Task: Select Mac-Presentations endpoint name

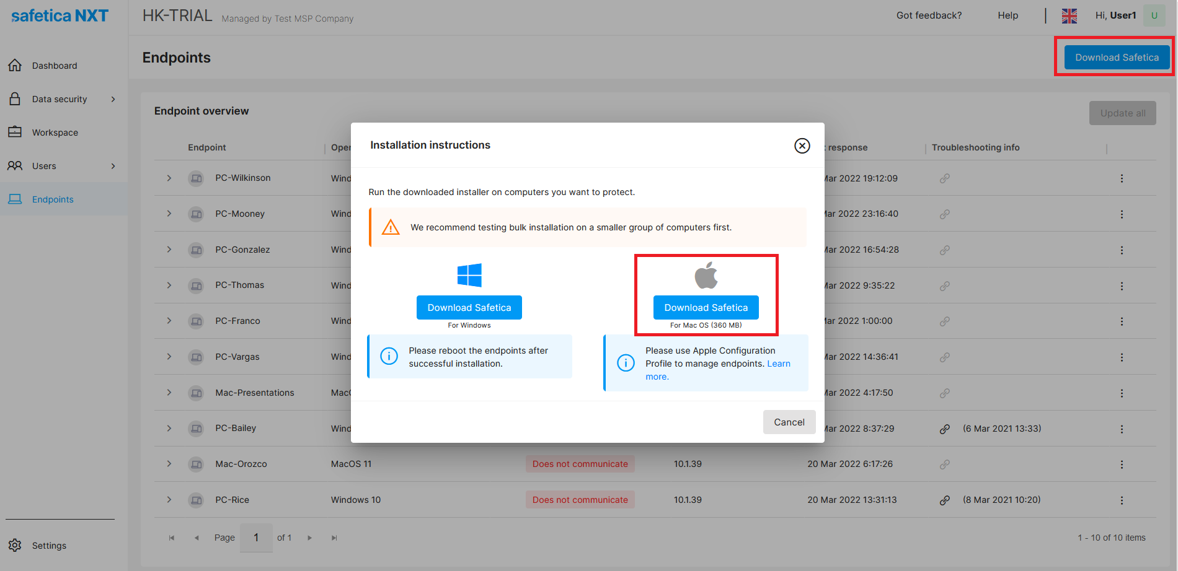Action: [x=255, y=393]
